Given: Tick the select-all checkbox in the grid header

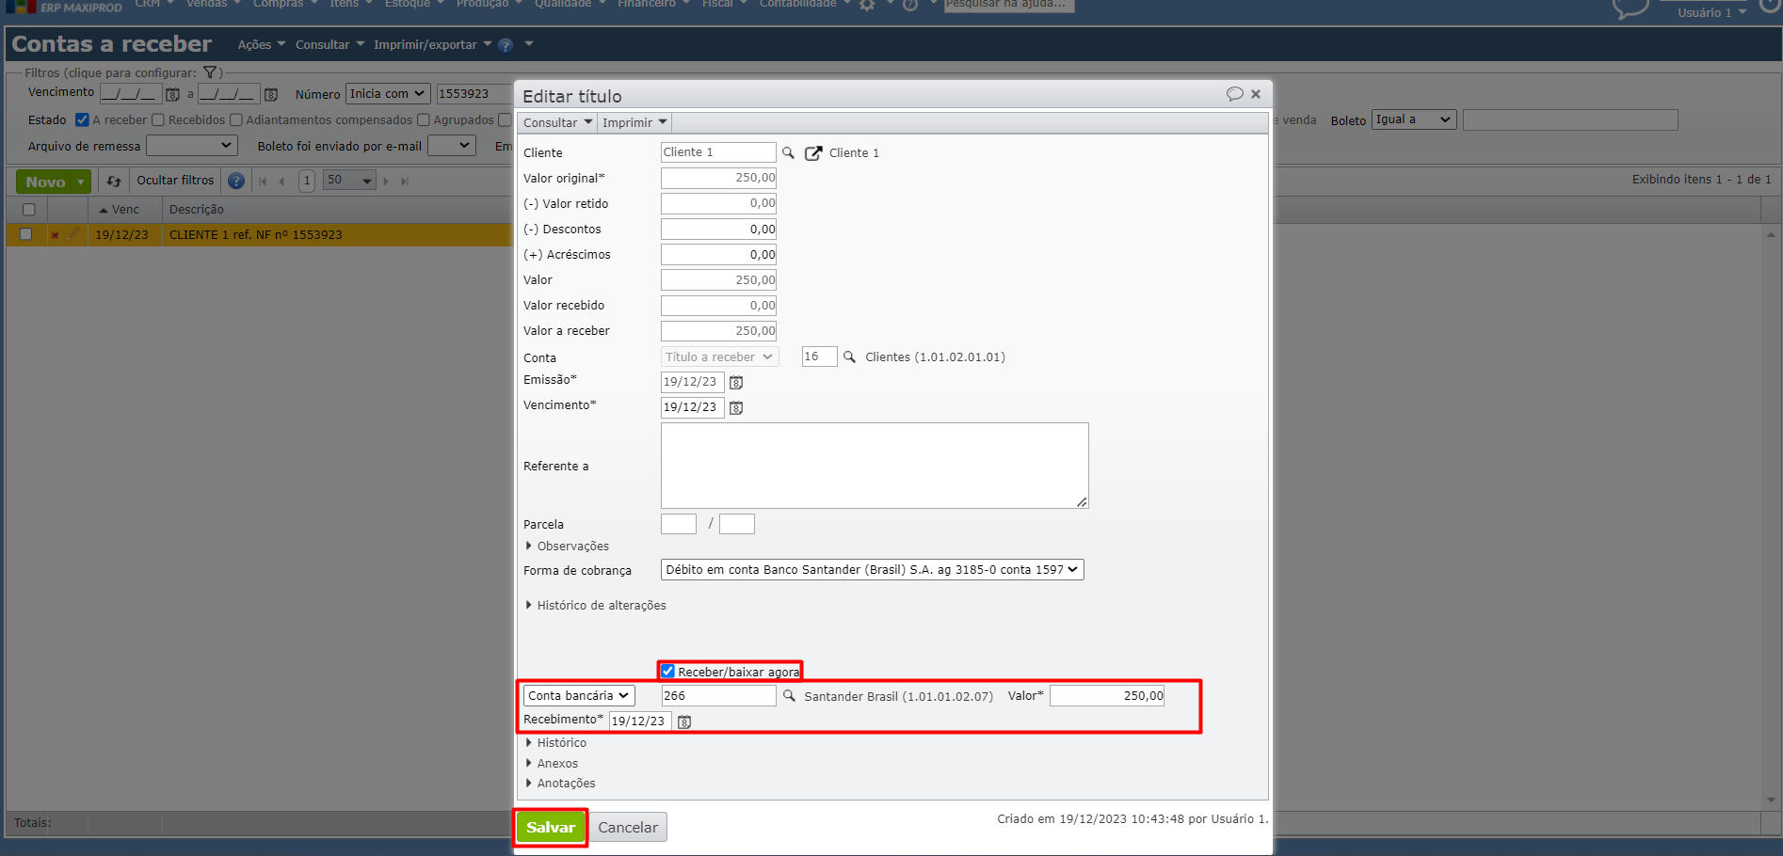Looking at the screenshot, I should click(x=28, y=210).
